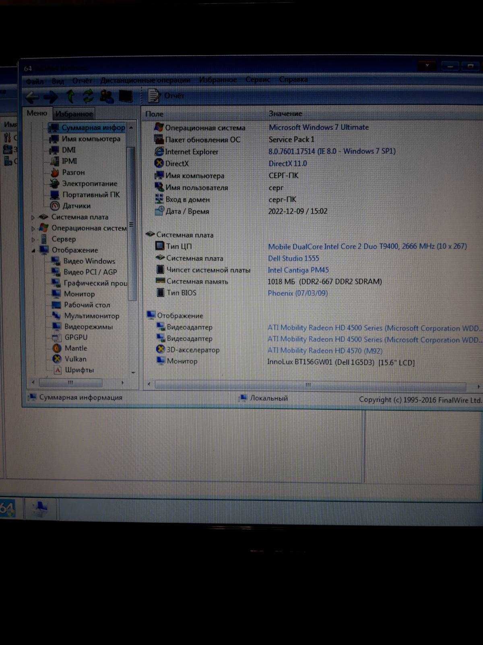483x645 pixels.
Task: Open Microsoft Windows 7 Ultimate link
Action: pos(319,127)
